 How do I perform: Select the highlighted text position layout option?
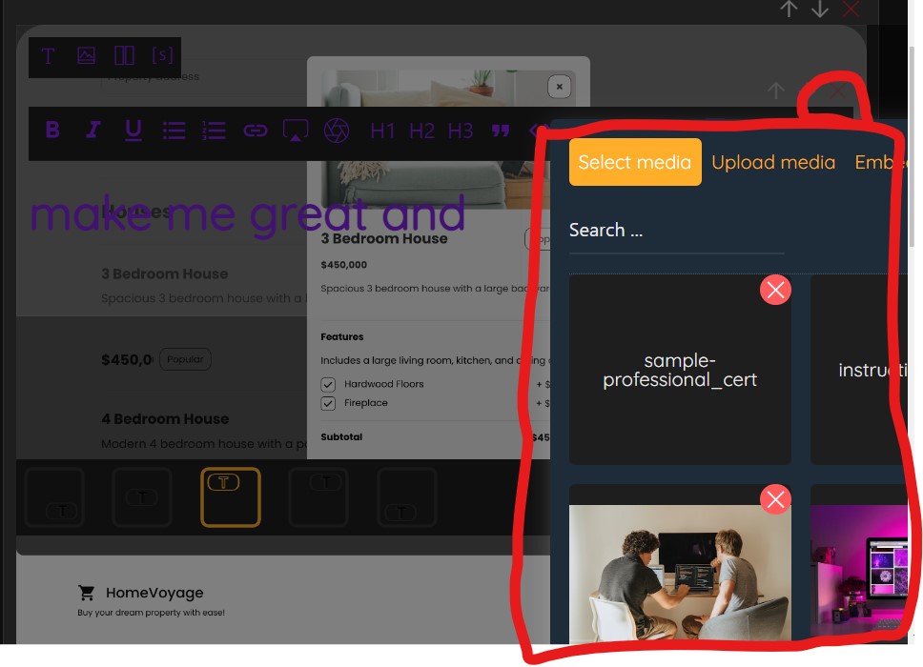[230, 497]
